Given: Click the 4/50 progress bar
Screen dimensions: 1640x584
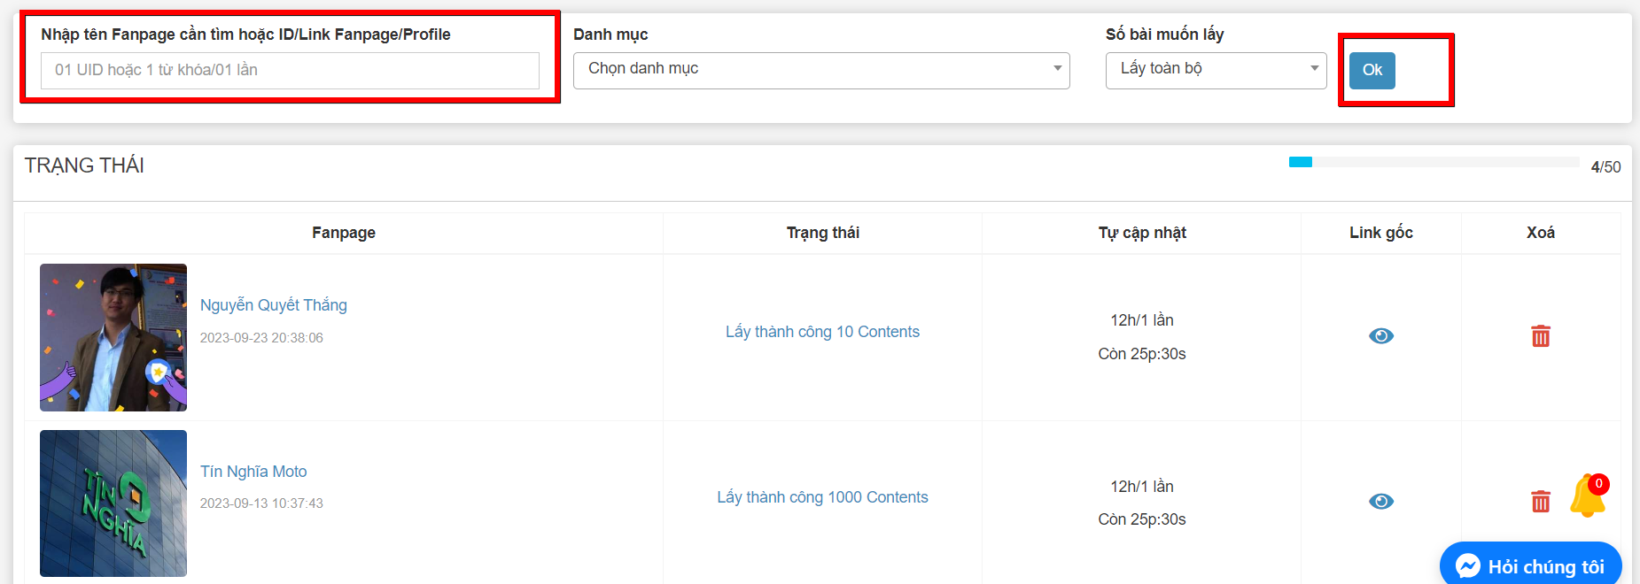Looking at the screenshot, I should click(x=1434, y=162).
